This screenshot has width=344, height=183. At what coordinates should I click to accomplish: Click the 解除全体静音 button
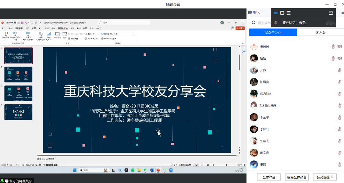[297, 177]
